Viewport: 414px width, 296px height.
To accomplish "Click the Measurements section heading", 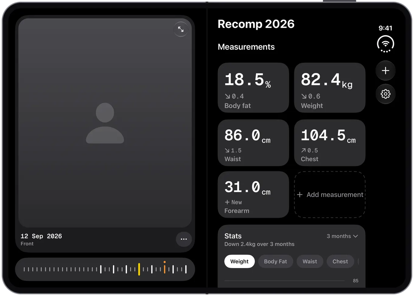I will pyautogui.click(x=246, y=47).
